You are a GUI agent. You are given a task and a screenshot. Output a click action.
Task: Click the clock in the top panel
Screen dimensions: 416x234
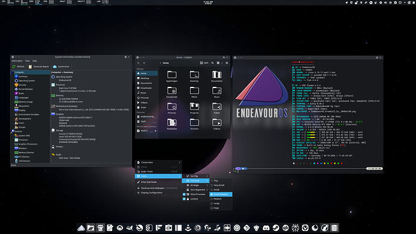pos(208,2)
